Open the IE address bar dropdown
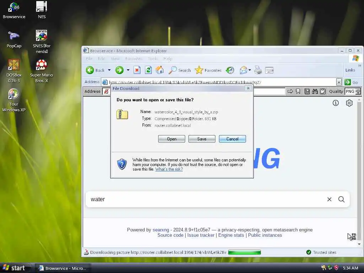Image resolution: width=364 pixels, height=273 pixels. coord(339,82)
